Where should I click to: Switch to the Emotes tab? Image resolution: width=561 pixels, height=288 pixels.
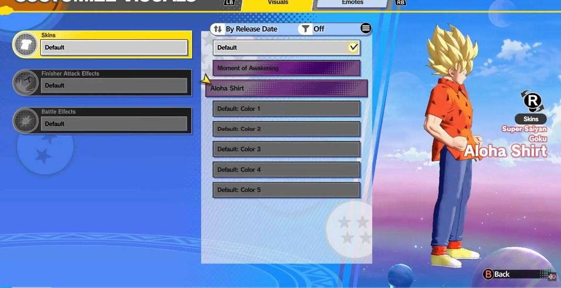click(x=352, y=4)
